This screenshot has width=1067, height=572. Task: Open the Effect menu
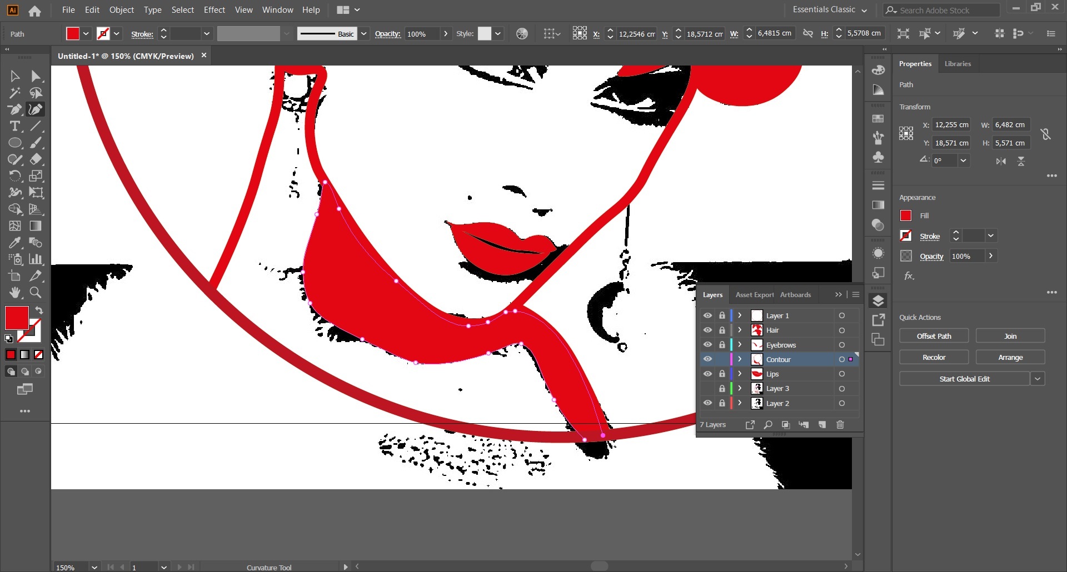[215, 10]
